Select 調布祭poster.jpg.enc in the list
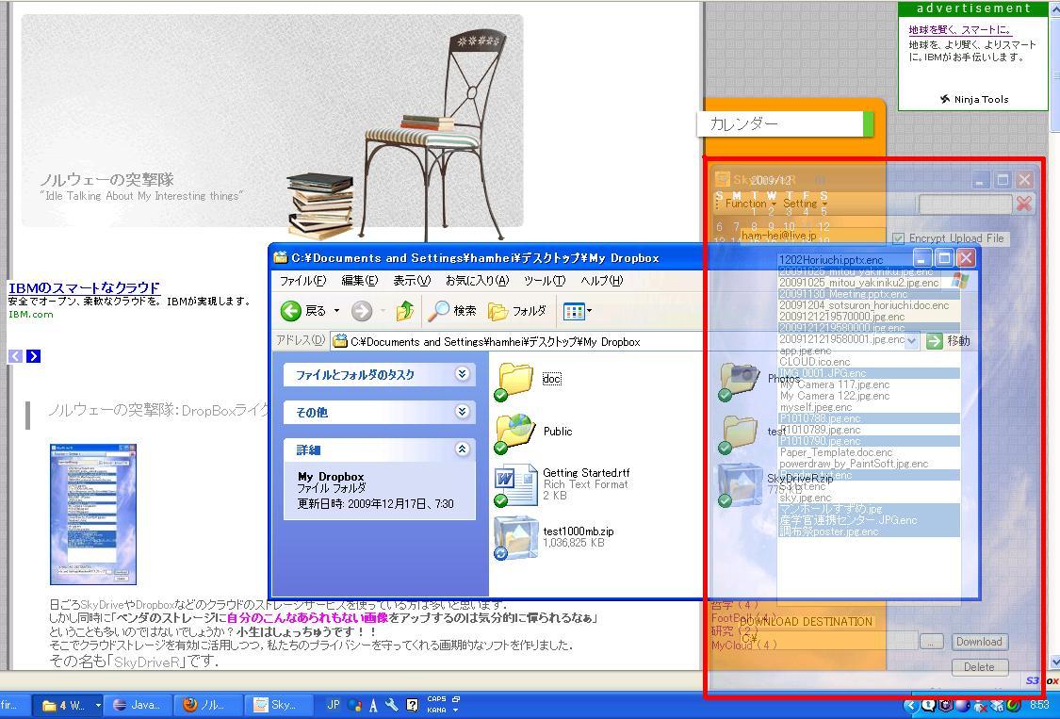The image size is (1060, 719). click(869, 531)
